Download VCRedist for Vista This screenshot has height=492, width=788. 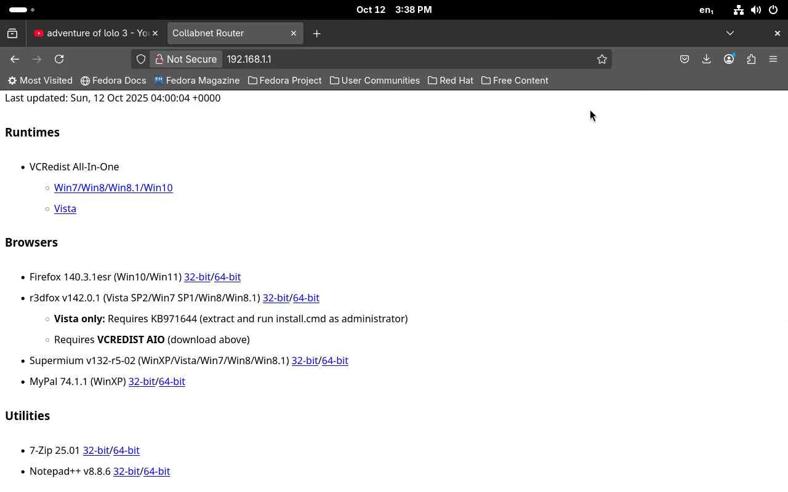[x=65, y=208]
